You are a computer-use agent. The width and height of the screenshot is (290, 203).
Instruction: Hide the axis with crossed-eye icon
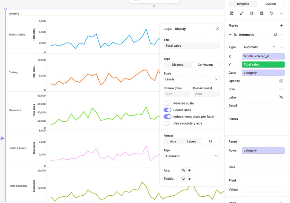click(183, 170)
